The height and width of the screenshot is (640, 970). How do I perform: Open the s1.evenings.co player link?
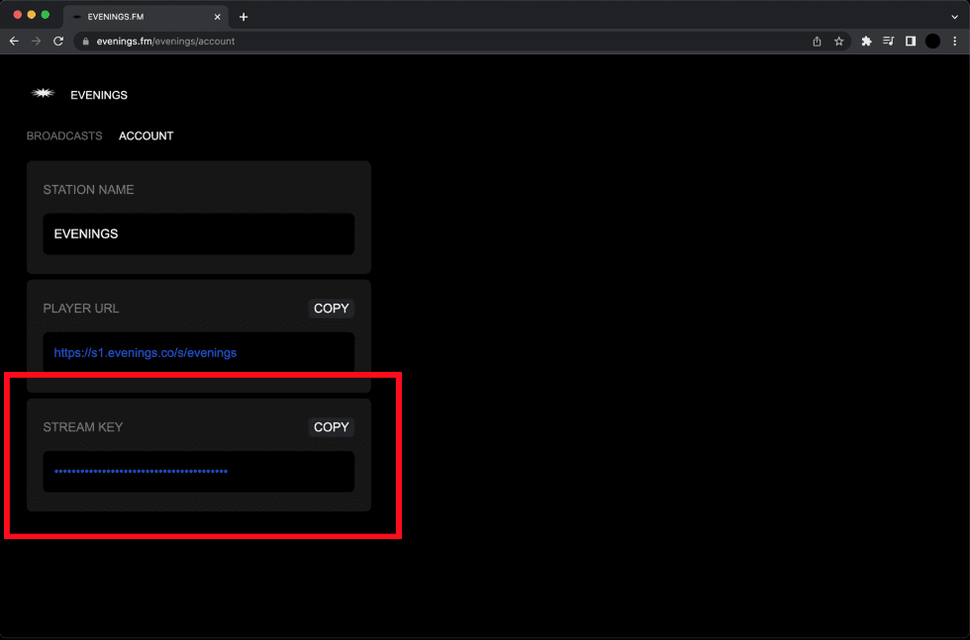(145, 352)
